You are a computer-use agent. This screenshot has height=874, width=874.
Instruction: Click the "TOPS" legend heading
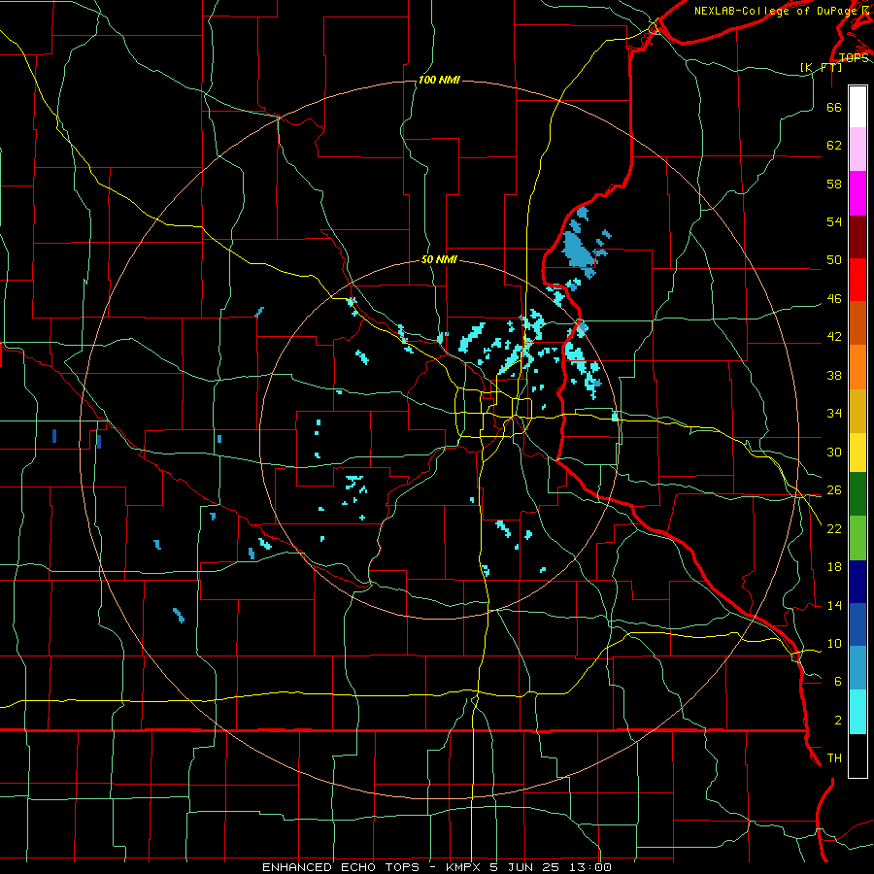854,57
